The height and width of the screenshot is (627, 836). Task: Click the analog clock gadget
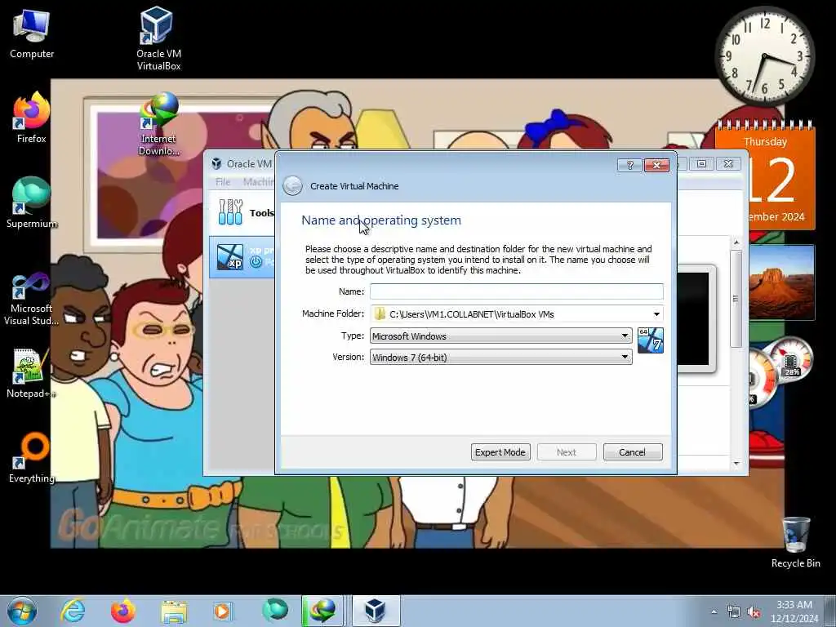[x=764, y=56]
